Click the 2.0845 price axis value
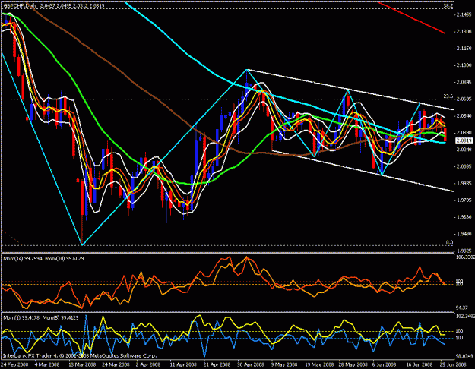This screenshot has height=369, width=475. pyautogui.click(x=464, y=82)
